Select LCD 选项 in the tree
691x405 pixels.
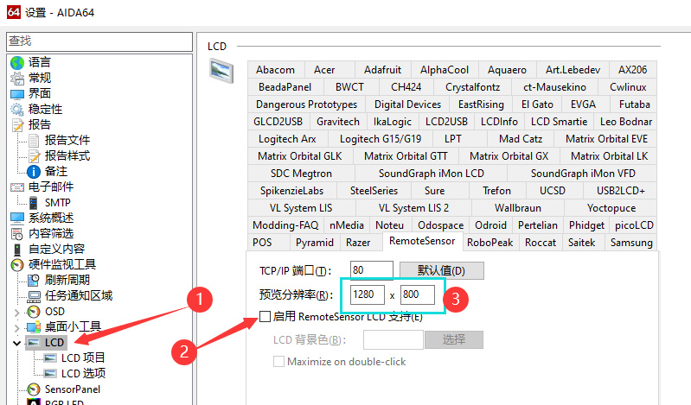click(x=83, y=374)
